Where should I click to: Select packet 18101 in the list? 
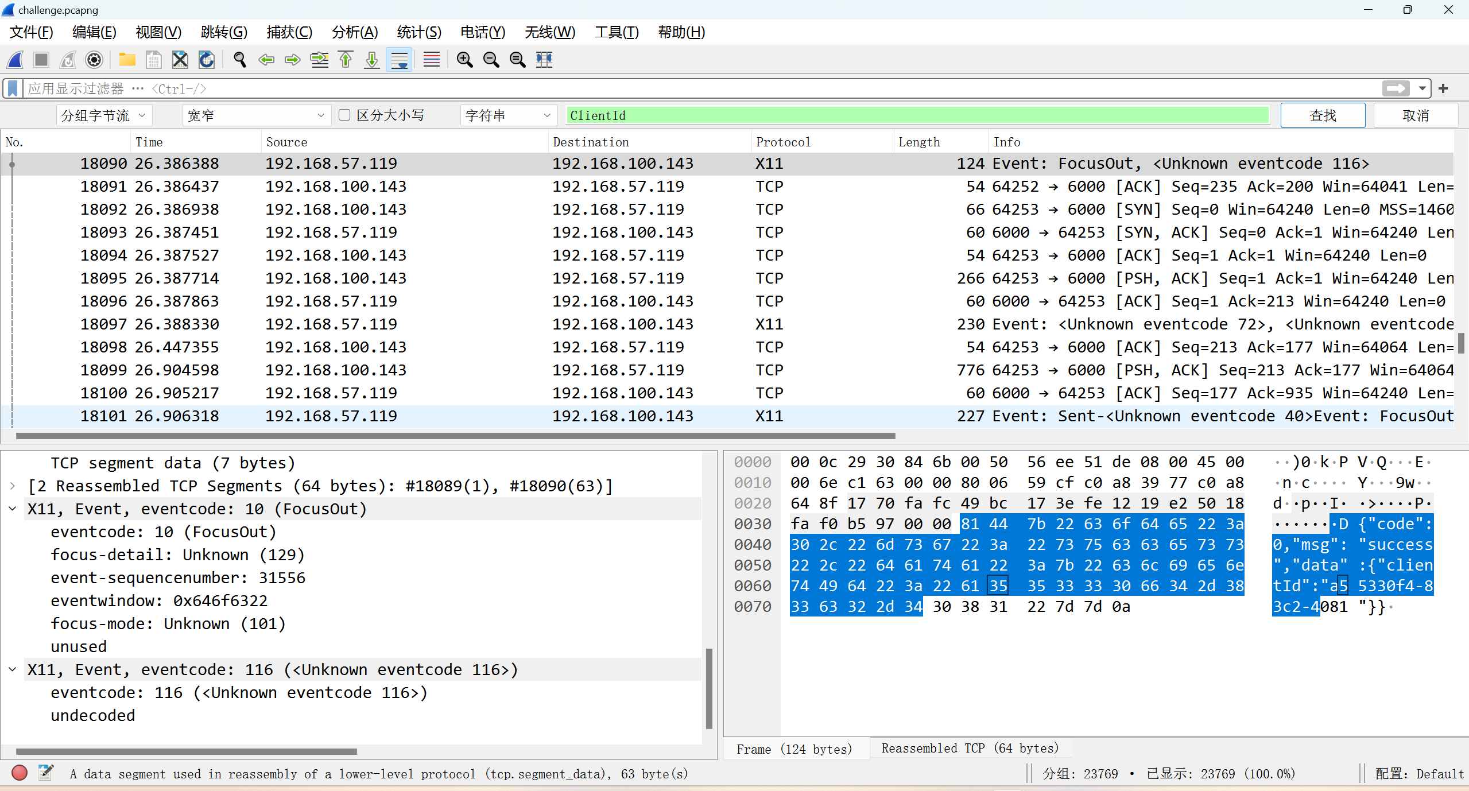click(727, 416)
